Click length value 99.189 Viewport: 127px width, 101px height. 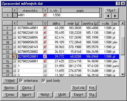[56, 42]
